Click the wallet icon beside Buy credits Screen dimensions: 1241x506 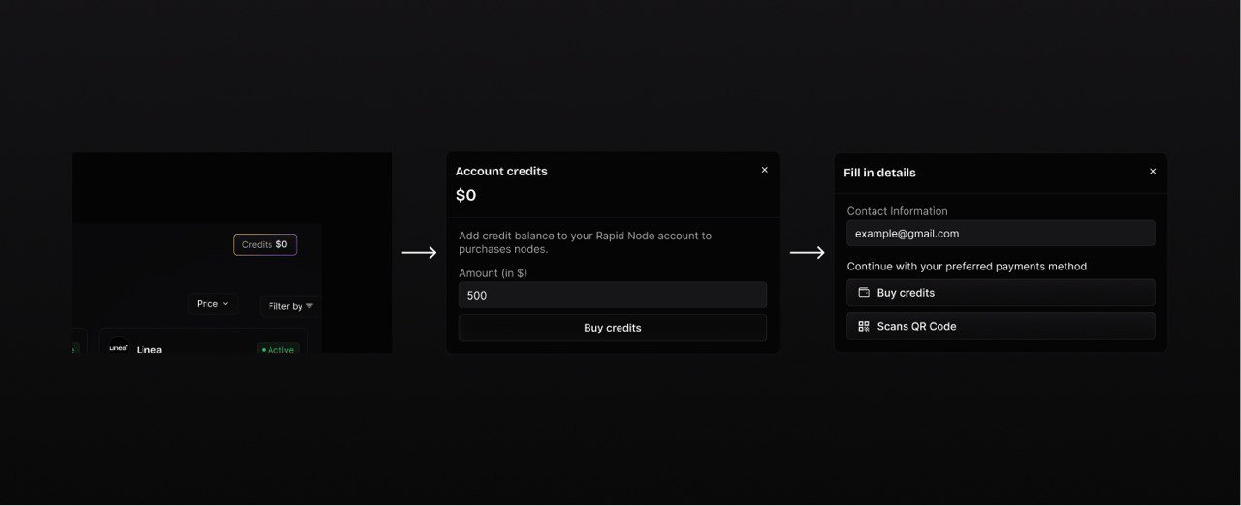pyautogui.click(x=864, y=292)
